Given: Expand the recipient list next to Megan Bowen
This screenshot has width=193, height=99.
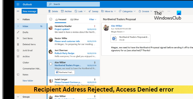Looking at the screenshot, I should [124, 32].
